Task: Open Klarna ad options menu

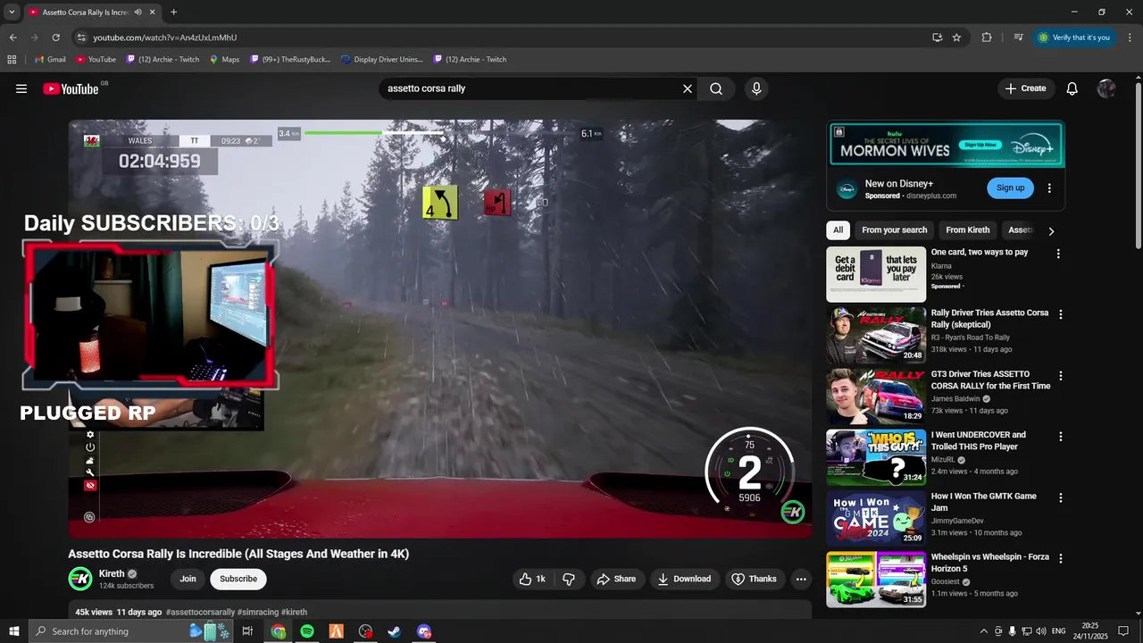Action: [x=1058, y=254]
